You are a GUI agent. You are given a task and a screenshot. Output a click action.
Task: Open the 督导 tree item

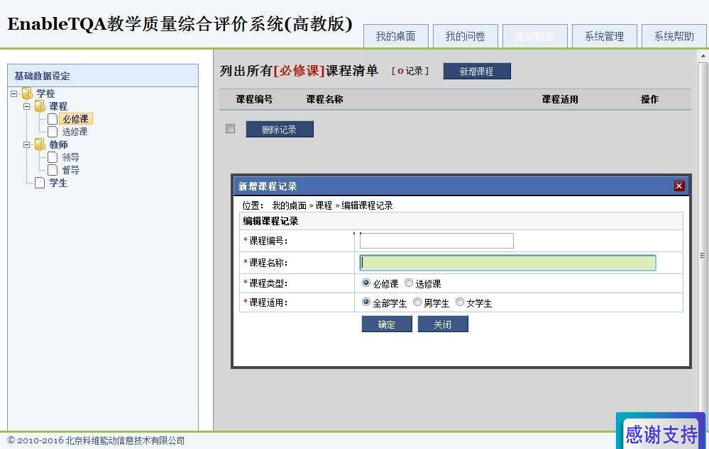pos(70,170)
